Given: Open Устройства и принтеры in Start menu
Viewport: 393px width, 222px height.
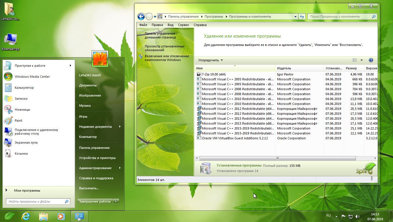Looking at the screenshot, I should (97, 158).
